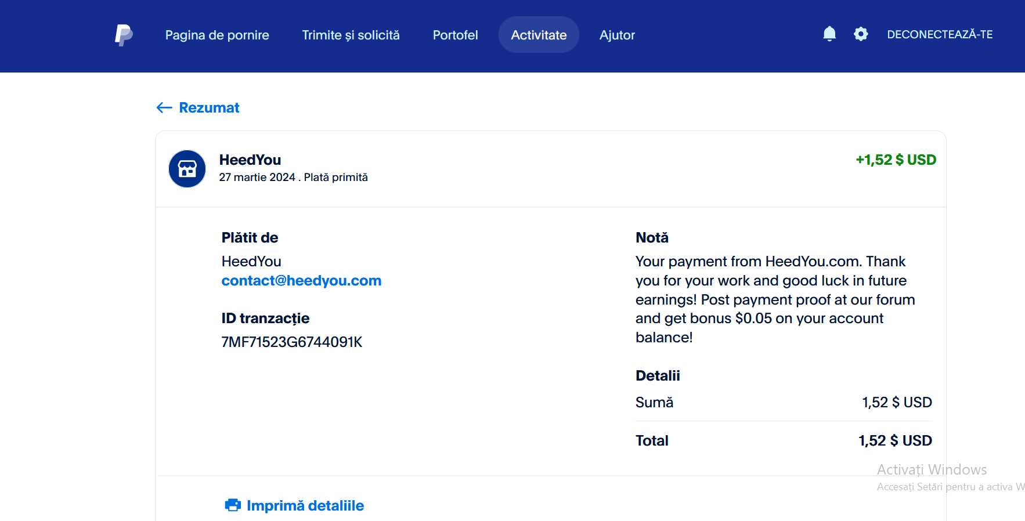Image resolution: width=1025 pixels, height=521 pixels.
Task: Click the Notă heading
Action: pos(652,237)
